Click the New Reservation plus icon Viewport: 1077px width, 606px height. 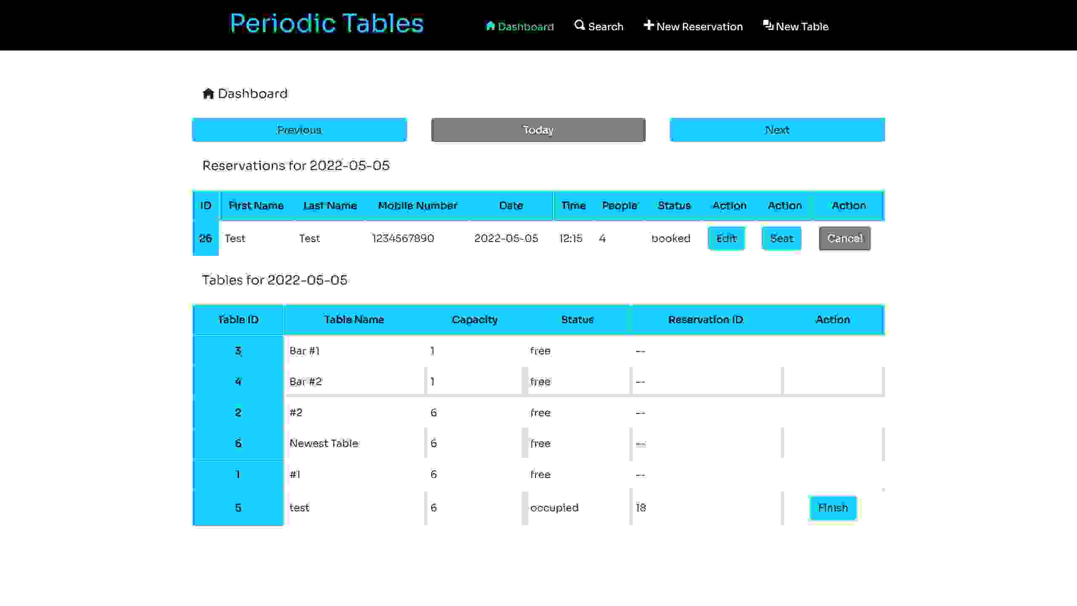[x=648, y=25]
